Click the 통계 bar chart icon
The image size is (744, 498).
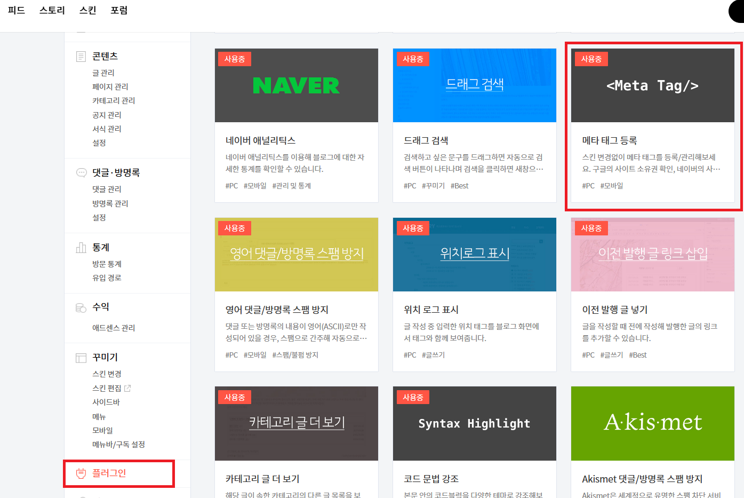coord(81,248)
